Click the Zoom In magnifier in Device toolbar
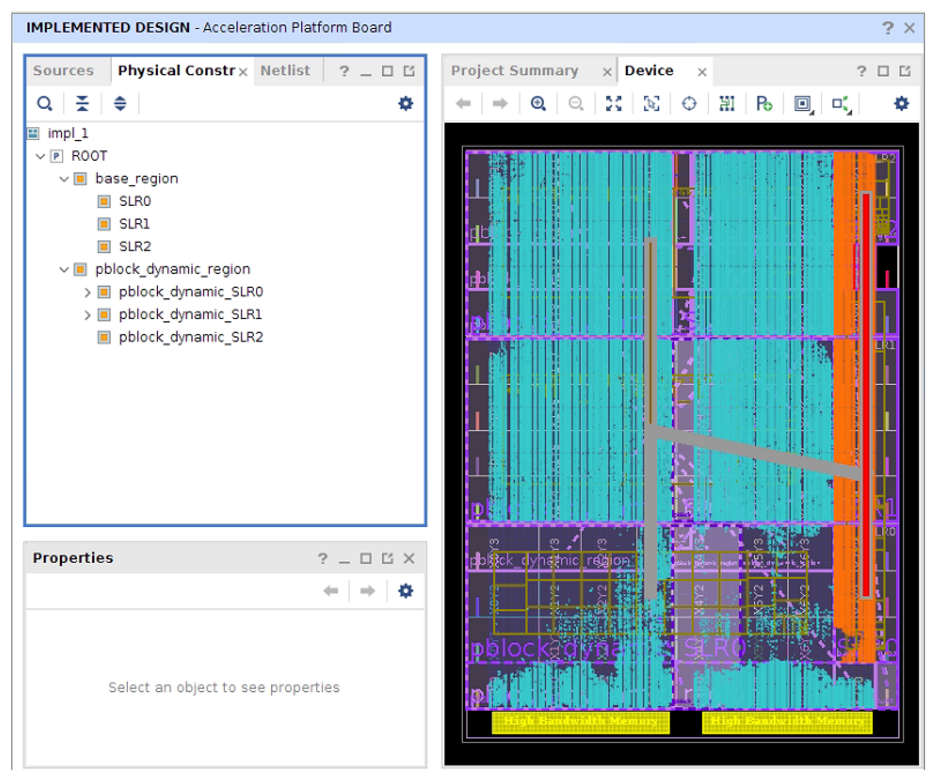The width and height of the screenshot is (934, 784). point(538,104)
